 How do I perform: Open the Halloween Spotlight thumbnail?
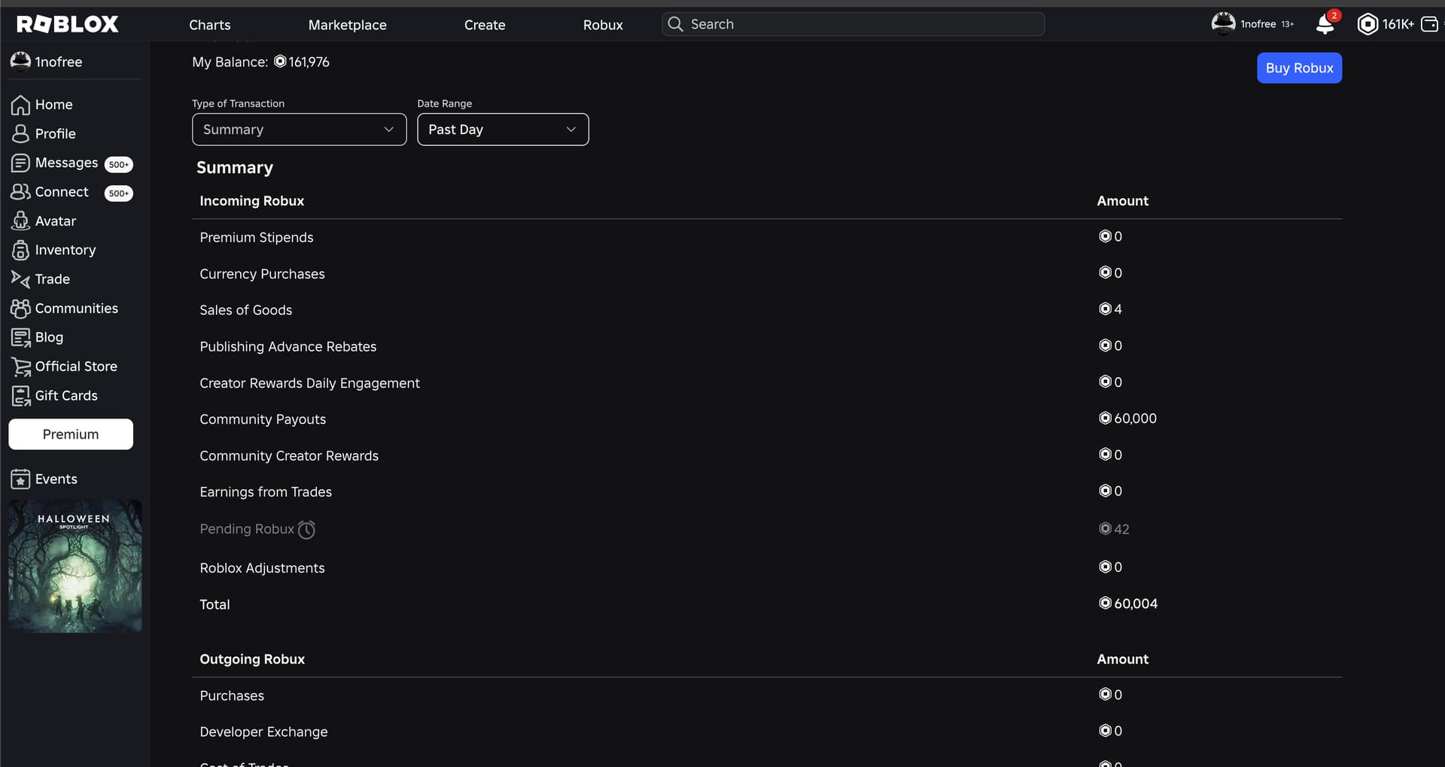(x=75, y=566)
